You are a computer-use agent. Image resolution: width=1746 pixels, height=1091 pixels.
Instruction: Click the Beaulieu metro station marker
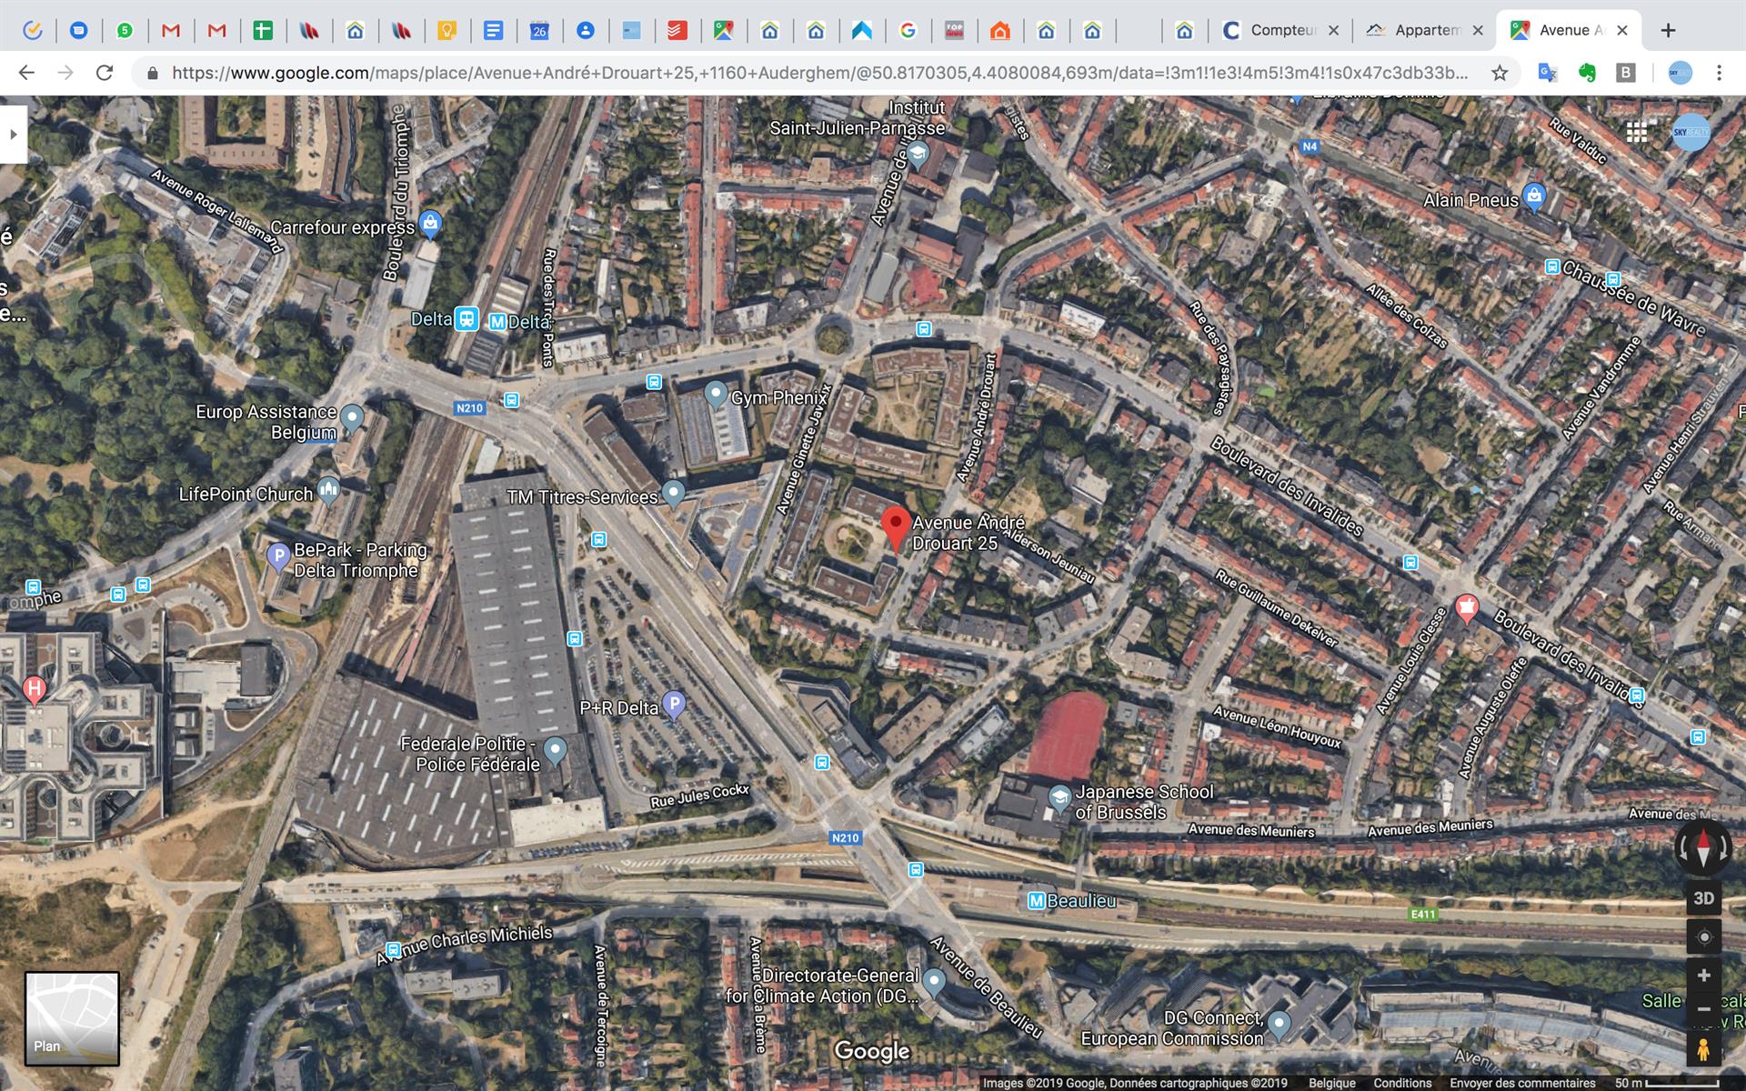(1037, 901)
